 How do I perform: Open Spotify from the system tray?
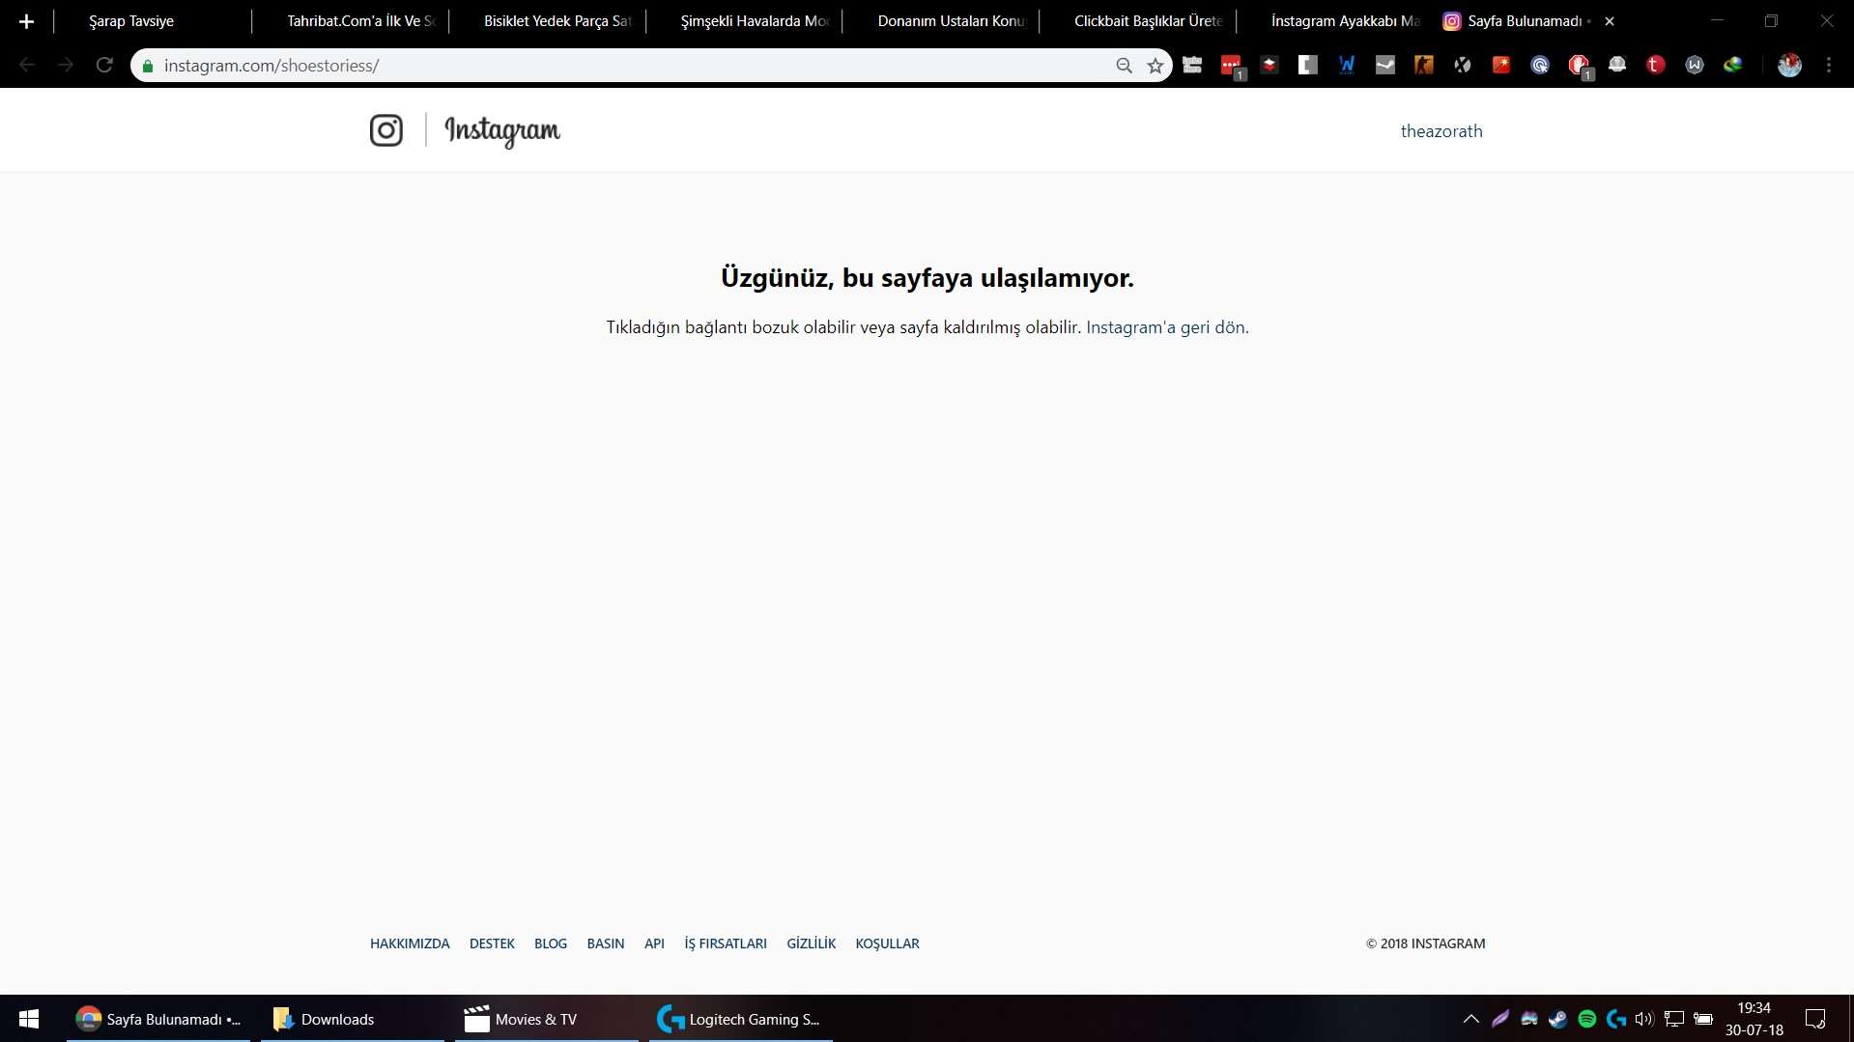(1586, 1019)
